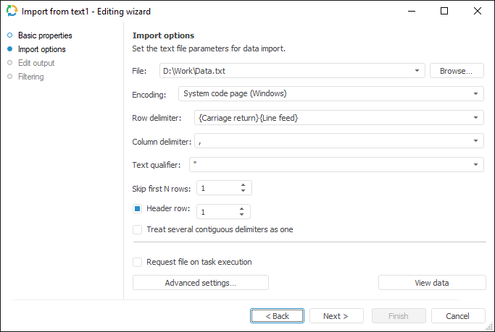The image size is (495, 332).
Task: Increase Skip first N rows value
Action: tap(244, 184)
